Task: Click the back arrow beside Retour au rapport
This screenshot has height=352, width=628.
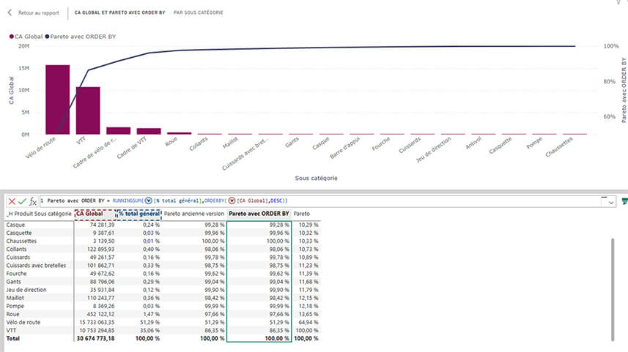Action: [10, 12]
